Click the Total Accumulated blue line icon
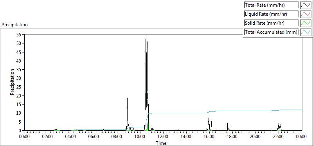 (306, 32)
